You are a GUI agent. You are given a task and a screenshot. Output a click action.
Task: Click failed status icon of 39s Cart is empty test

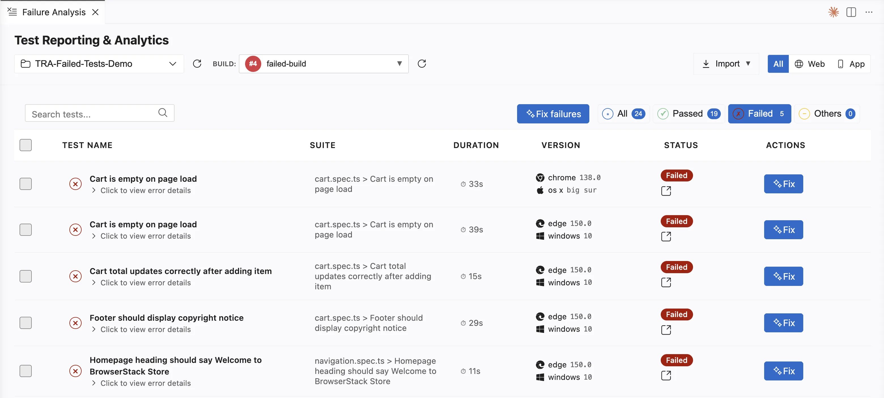tap(75, 230)
